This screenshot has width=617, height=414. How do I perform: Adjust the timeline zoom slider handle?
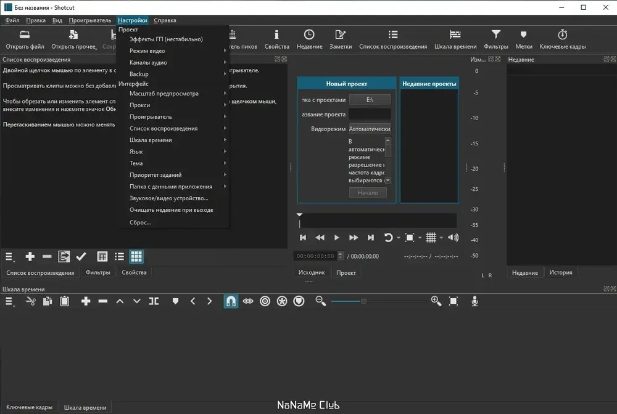pos(363,301)
